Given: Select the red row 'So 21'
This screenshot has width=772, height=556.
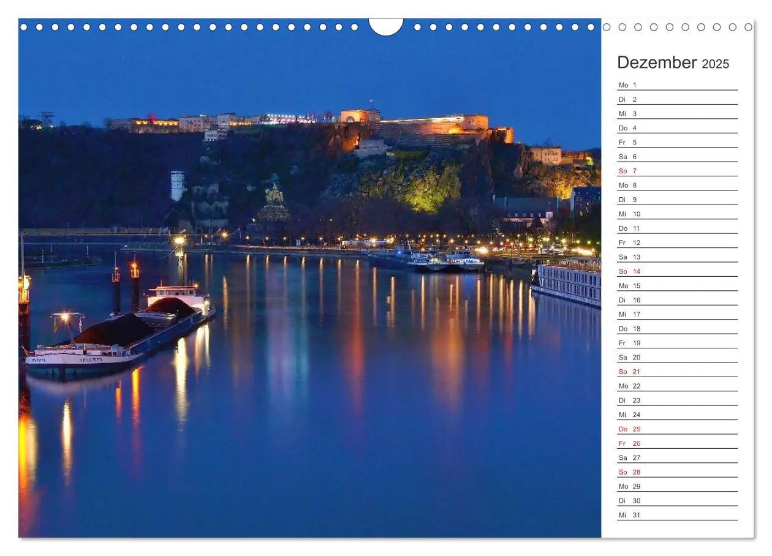Looking at the screenshot, I should tap(678, 371).
